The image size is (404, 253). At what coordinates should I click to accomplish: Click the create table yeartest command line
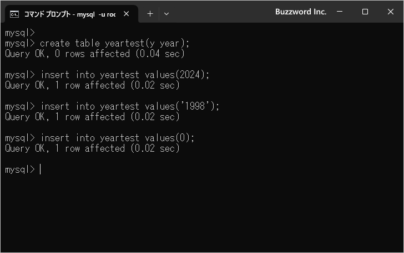click(x=114, y=43)
